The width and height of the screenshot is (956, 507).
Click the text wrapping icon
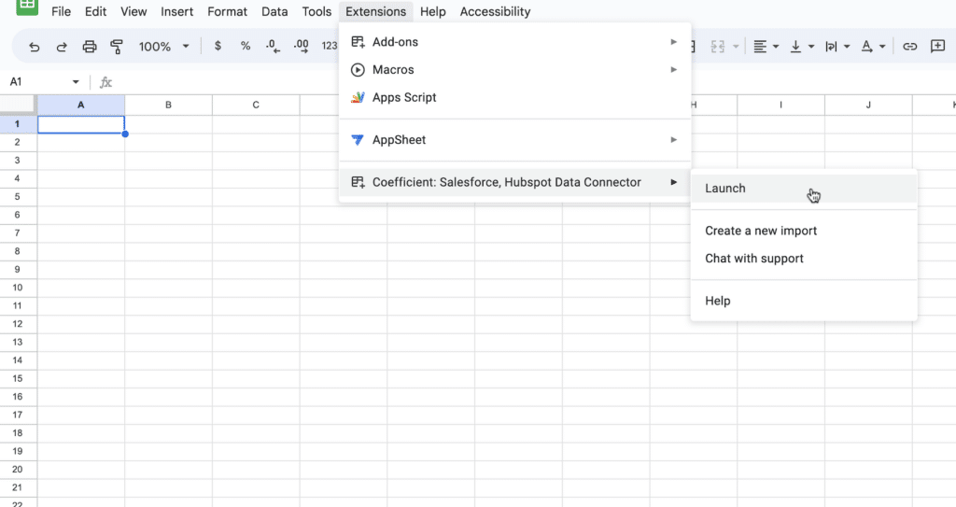830,47
